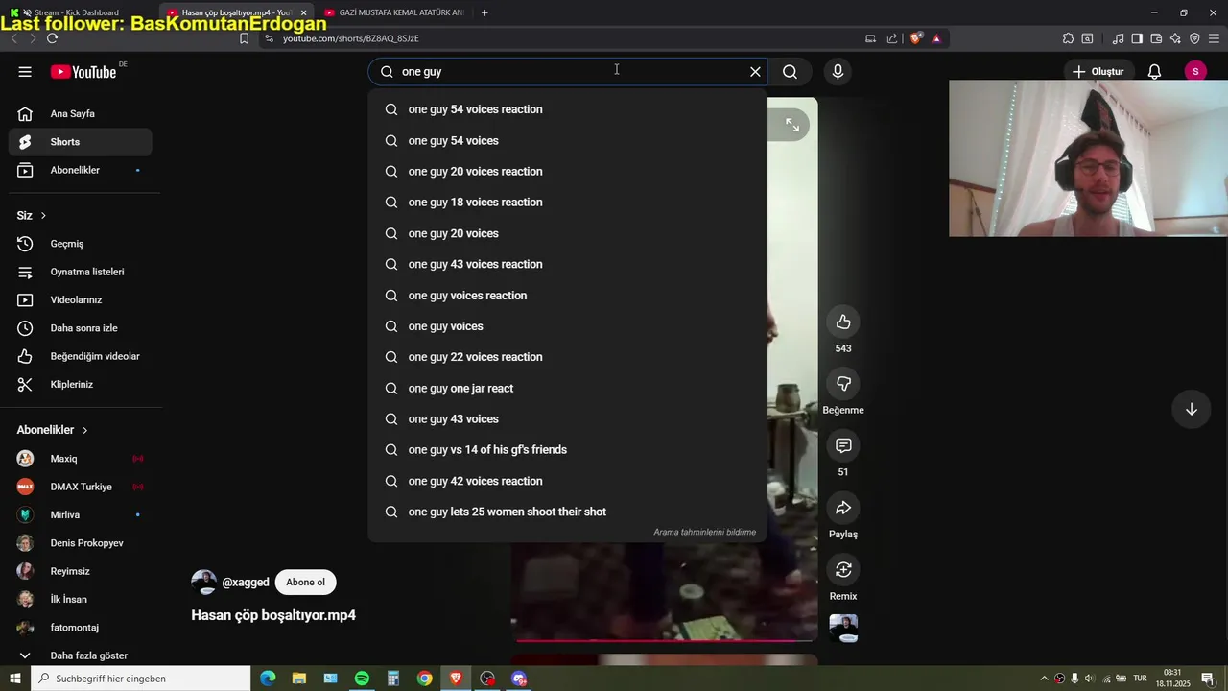Remix this short
1228x691 pixels.
click(x=843, y=570)
